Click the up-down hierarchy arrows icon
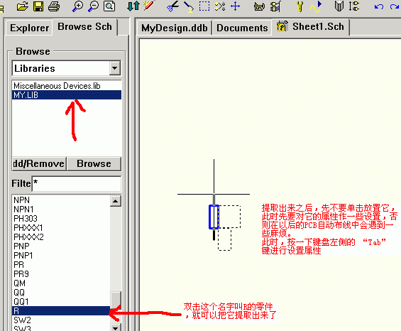 pos(133,6)
